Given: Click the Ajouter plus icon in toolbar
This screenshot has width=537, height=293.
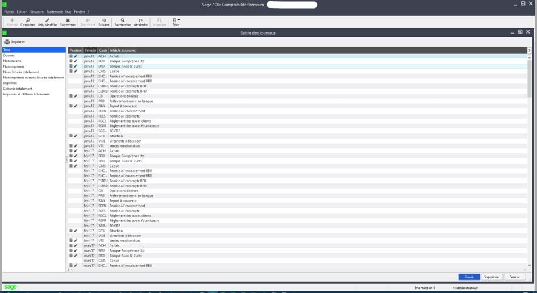Looking at the screenshot, I should click(x=12, y=20).
